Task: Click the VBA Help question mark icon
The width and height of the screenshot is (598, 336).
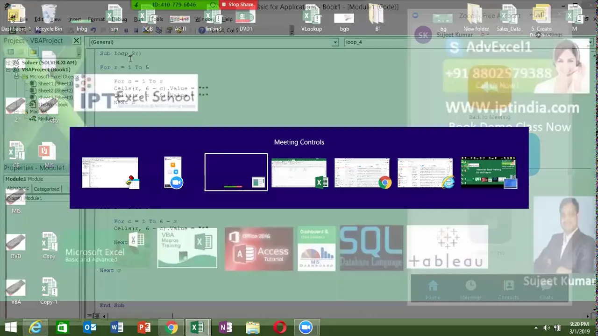Action: (x=201, y=30)
